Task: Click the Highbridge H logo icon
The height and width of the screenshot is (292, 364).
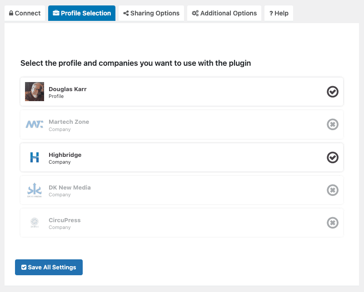Action: click(35, 157)
